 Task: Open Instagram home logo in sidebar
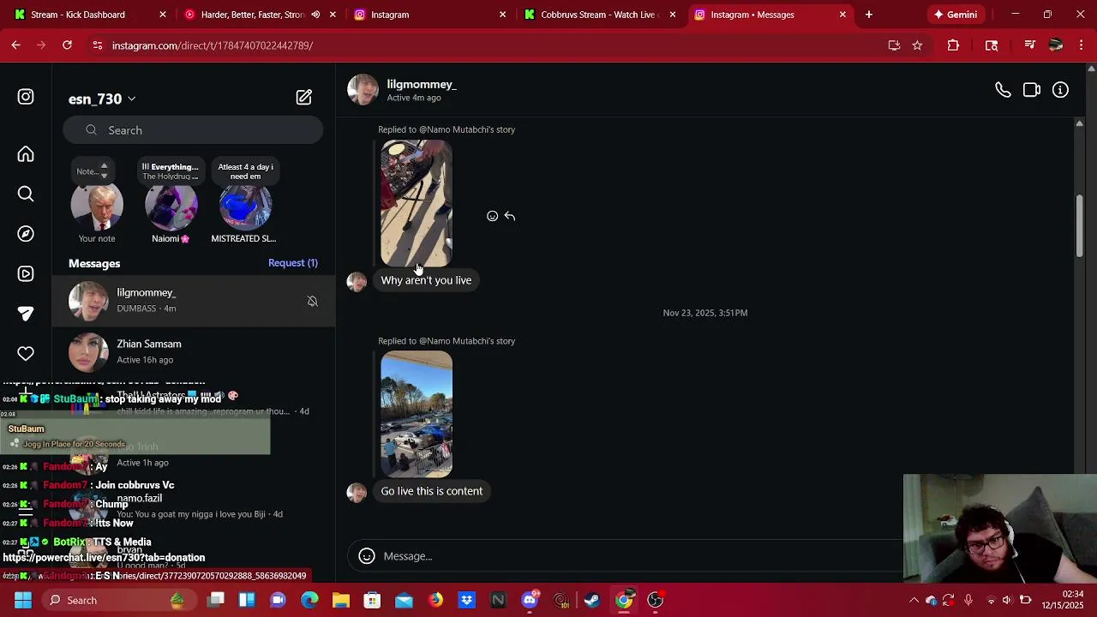(26, 97)
